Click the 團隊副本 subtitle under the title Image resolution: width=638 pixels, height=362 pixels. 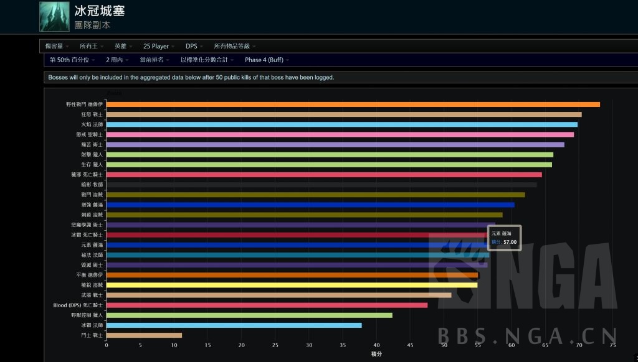point(92,25)
